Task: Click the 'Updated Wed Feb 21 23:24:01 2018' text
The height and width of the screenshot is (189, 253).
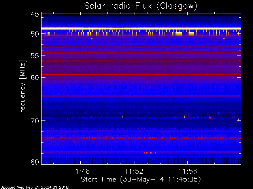Action: pyautogui.click(x=34, y=187)
